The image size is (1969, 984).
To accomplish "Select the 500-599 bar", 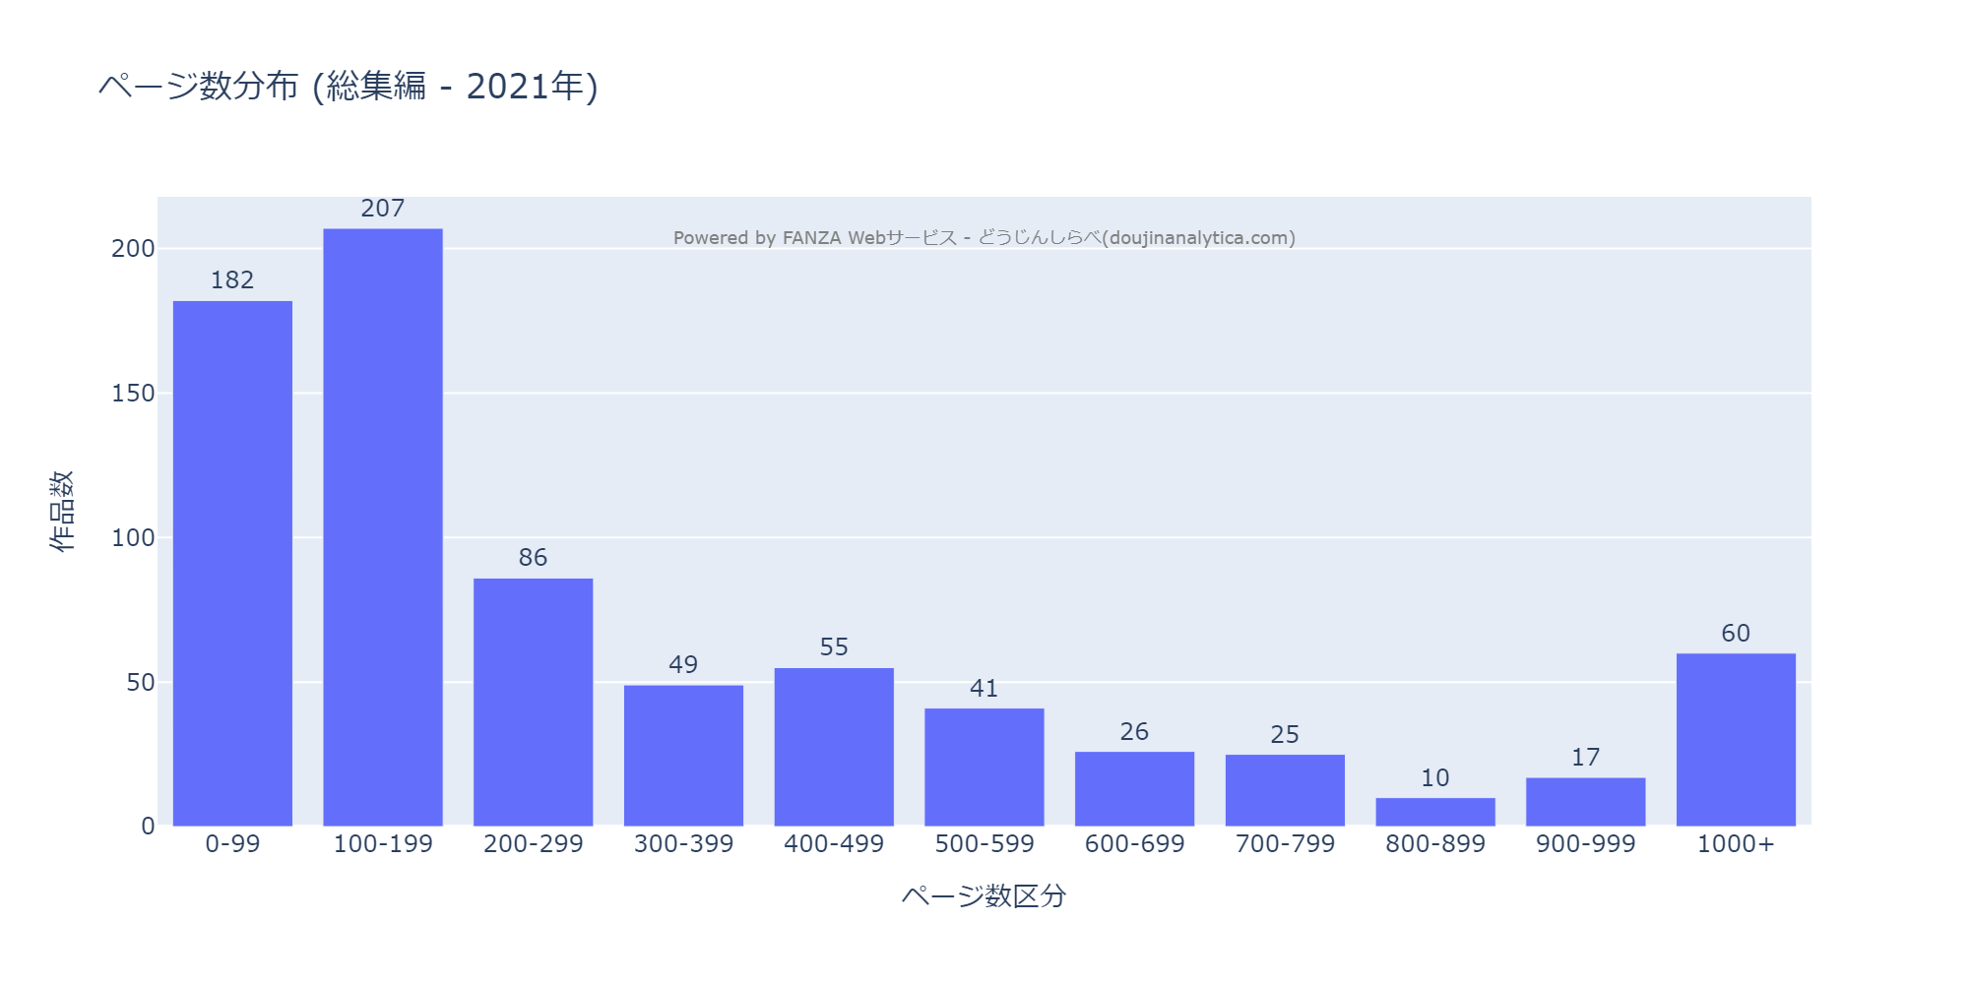I will pos(984,767).
